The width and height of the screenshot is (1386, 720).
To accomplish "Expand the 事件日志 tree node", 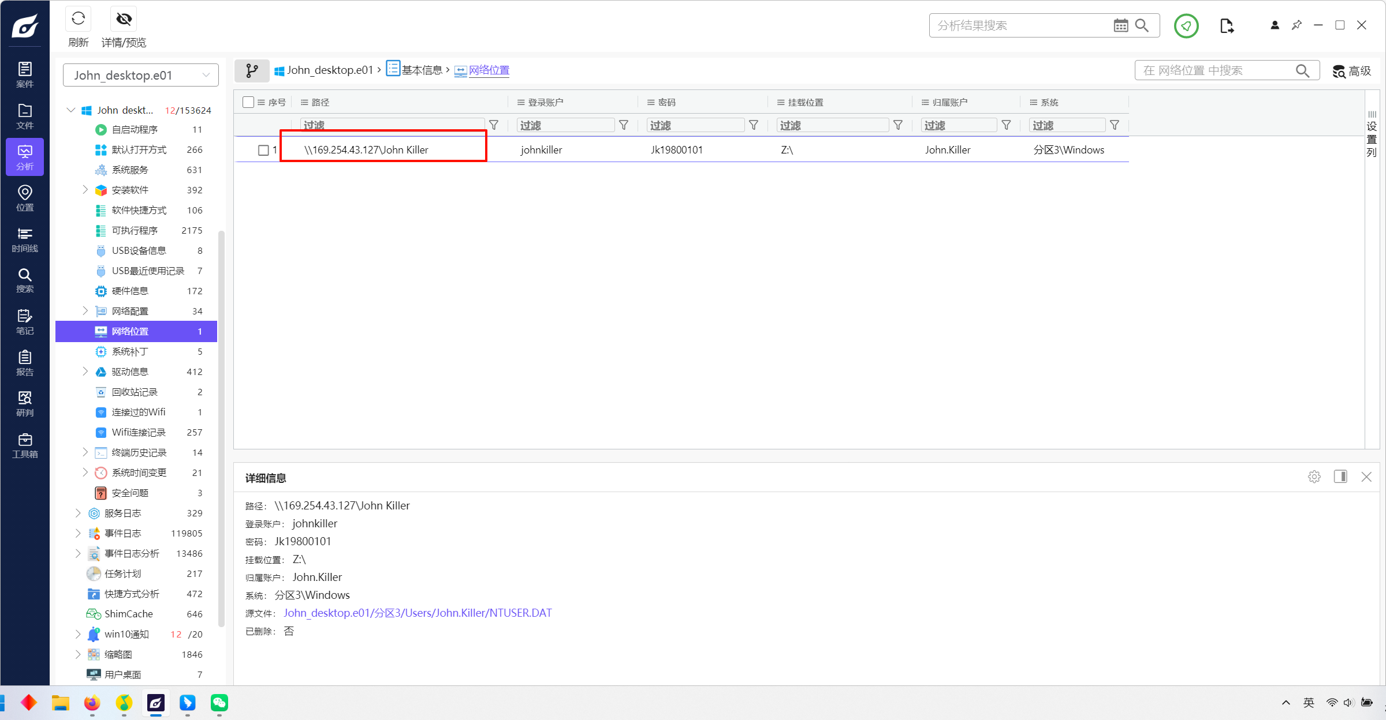I will 78,533.
